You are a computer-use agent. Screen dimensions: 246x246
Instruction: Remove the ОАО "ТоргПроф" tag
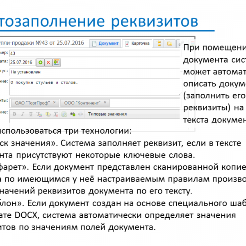coord(55,102)
